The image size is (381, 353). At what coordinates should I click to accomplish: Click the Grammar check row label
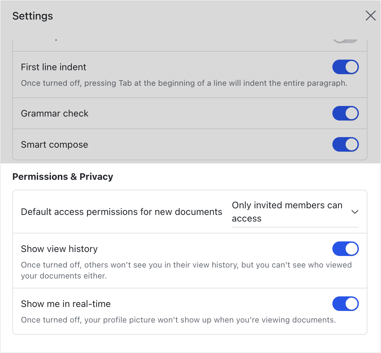55,113
